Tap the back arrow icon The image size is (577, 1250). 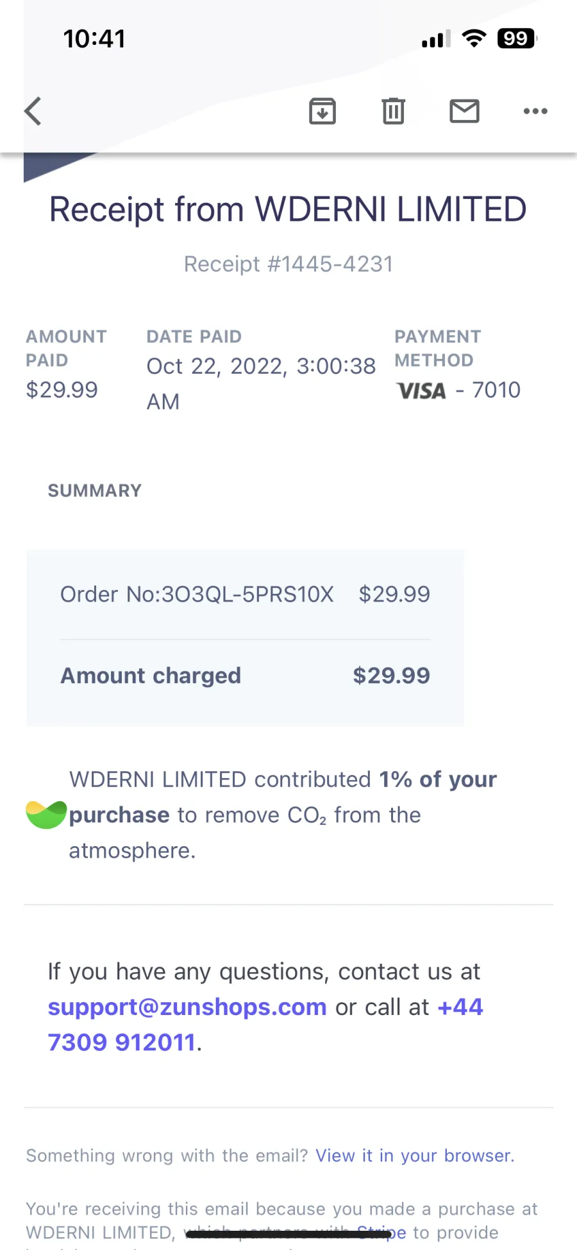click(33, 111)
